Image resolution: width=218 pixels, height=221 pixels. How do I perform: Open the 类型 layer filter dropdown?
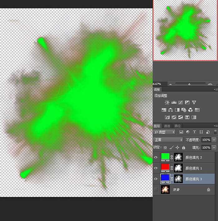coord(165,132)
